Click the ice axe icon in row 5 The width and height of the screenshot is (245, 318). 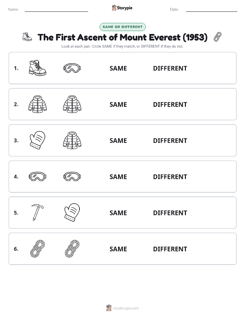point(37,212)
